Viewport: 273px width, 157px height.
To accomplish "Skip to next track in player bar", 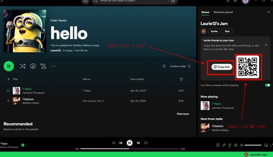I will click(x=138, y=143).
